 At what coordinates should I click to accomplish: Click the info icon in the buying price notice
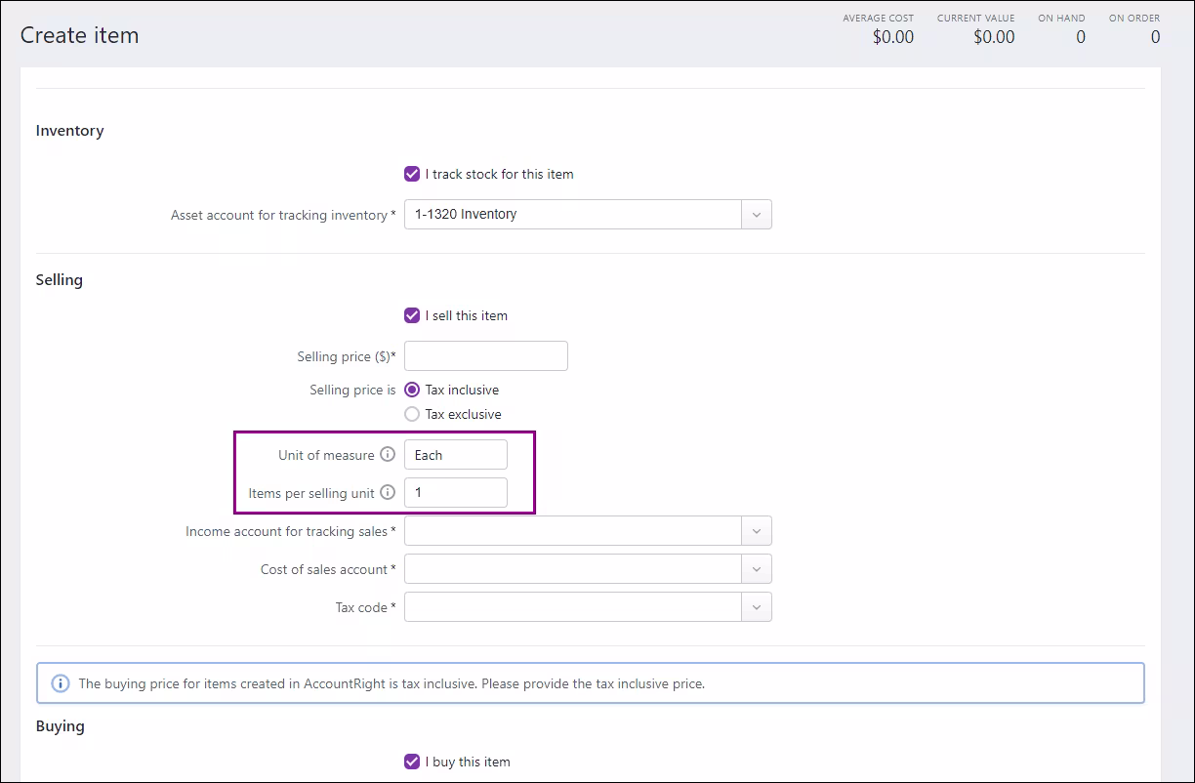click(x=61, y=683)
